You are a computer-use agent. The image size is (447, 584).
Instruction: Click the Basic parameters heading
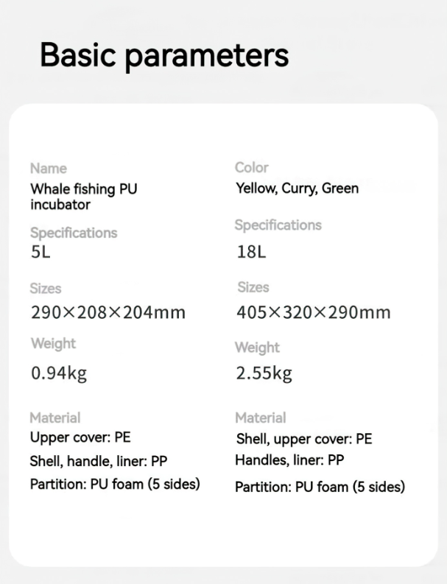tap(163, 55)
